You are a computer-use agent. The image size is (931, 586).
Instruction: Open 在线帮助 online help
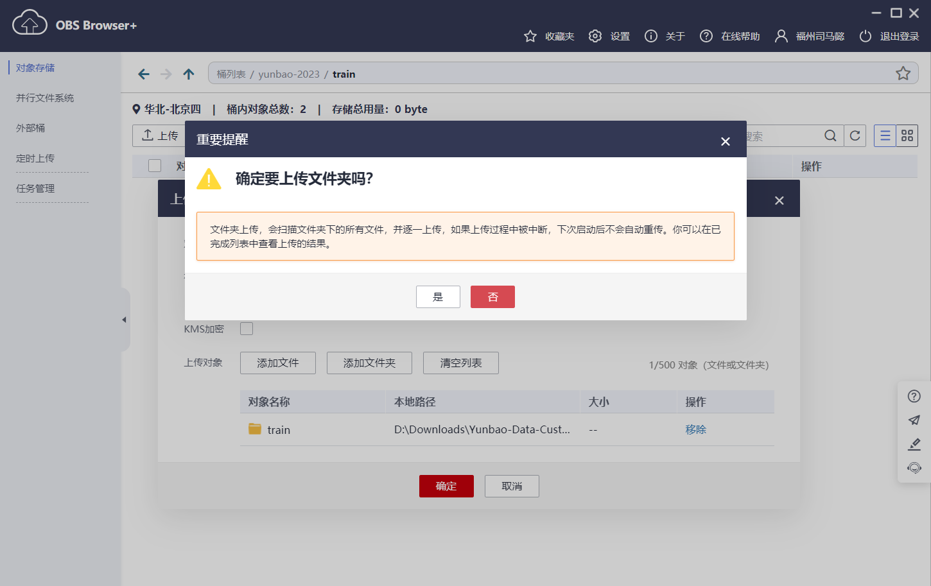(x=708, y=36)
